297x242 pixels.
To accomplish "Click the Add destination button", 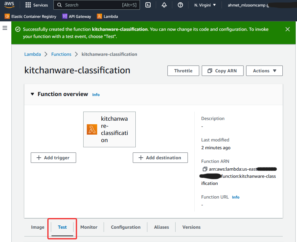I will coord(160,158).
